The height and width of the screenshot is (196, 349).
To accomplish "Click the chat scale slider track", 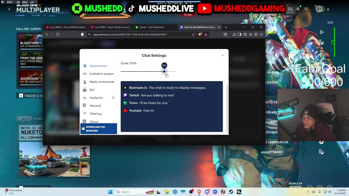I will [148, 71].
